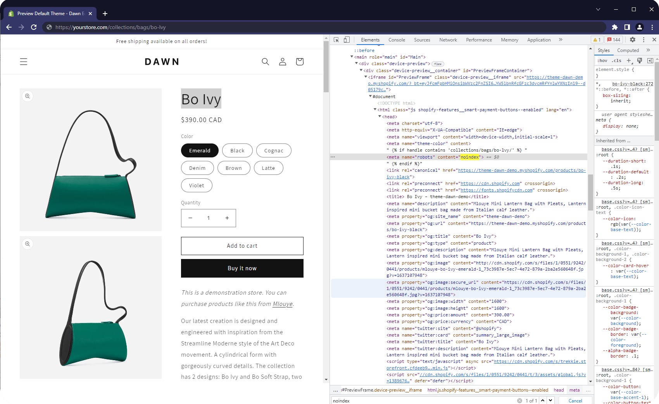Show more DevTools panel tabs
Screen dimensions: 659x404
tap(561, 40)
